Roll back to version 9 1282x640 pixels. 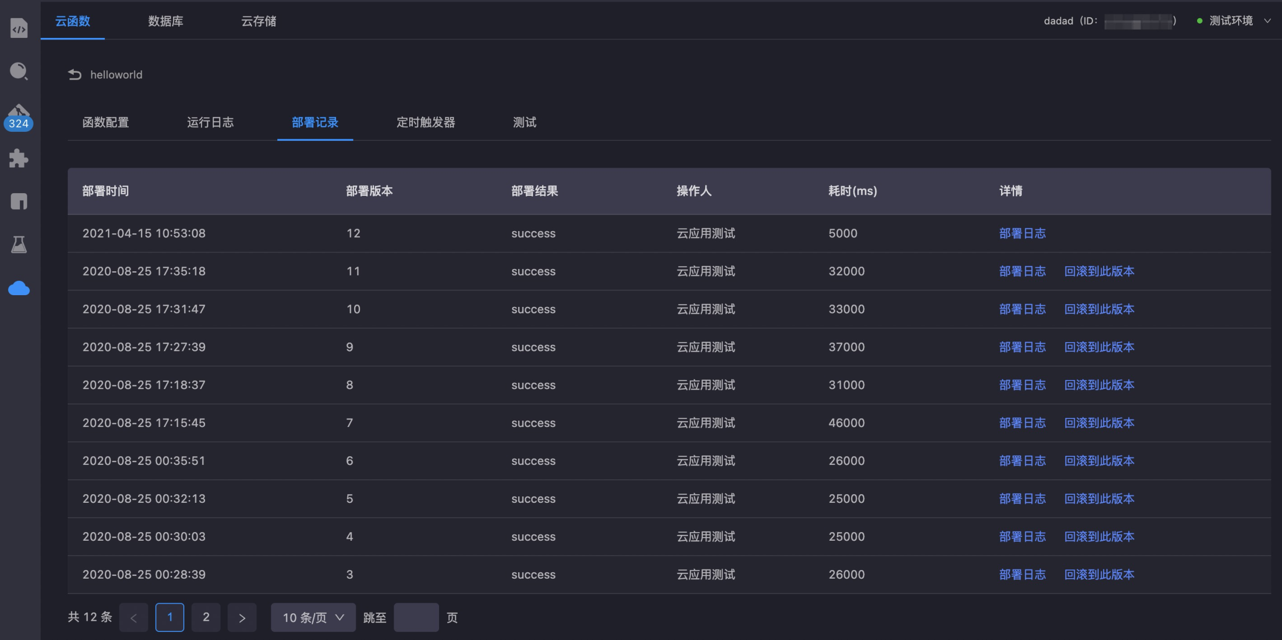(x=1099, y=347)
